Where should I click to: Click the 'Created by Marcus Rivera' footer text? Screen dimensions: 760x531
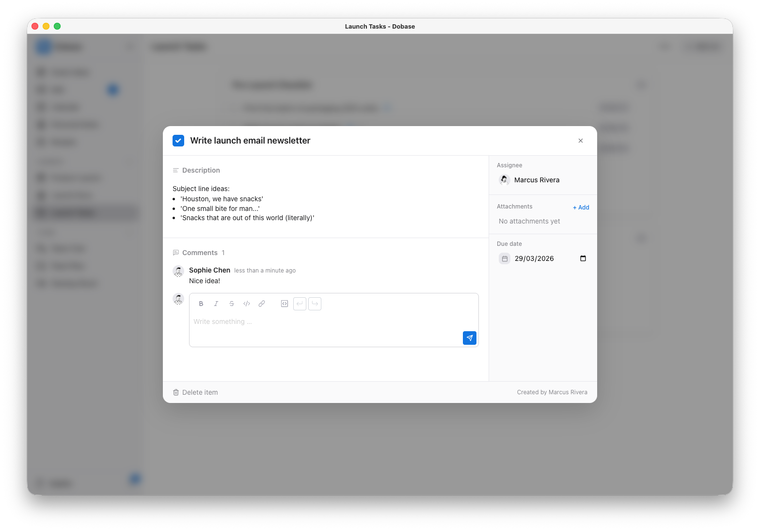click(x=552, y=392)
